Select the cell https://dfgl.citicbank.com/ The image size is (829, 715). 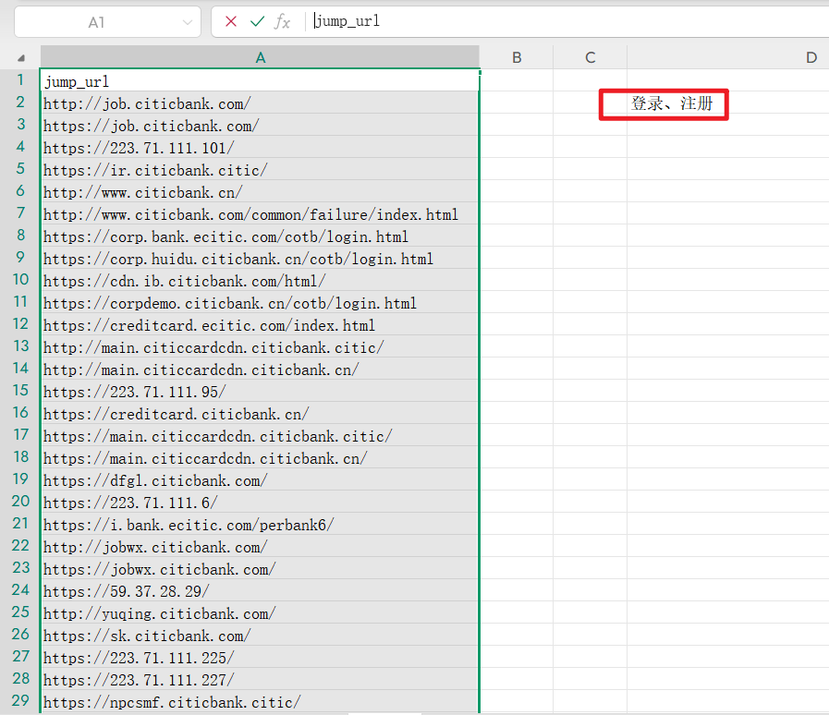(260, 480)
